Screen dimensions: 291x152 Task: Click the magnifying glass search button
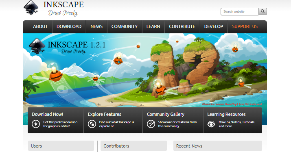[x=263, y=11]
